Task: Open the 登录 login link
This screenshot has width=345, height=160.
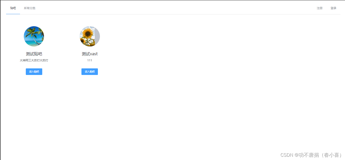Action: tap(333, 8)
